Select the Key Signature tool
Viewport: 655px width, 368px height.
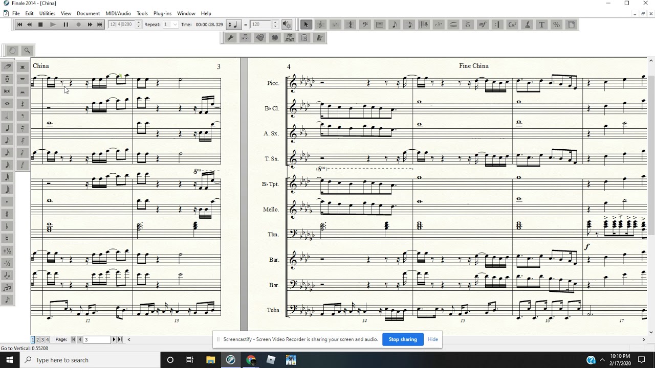pos(335,24)
